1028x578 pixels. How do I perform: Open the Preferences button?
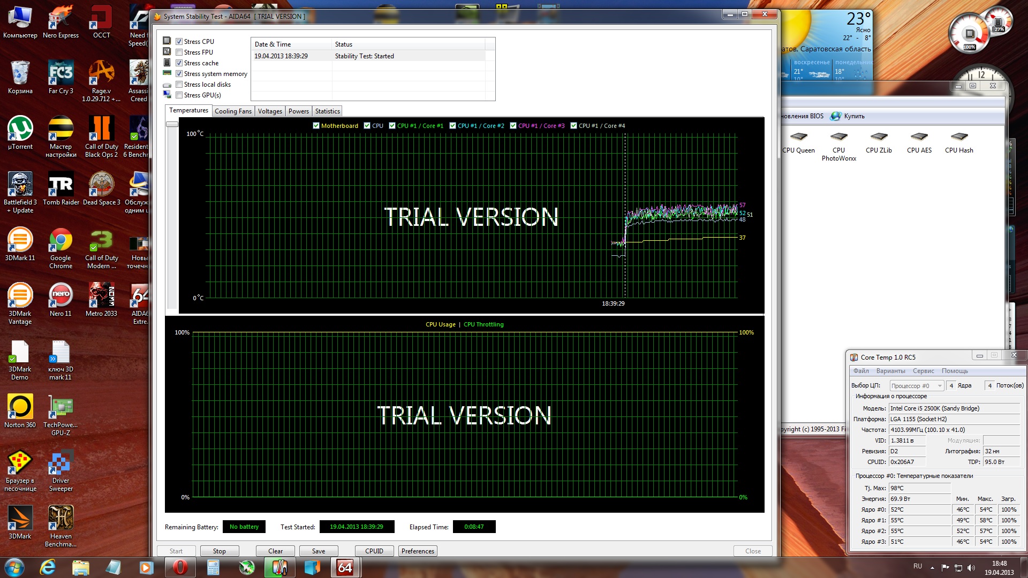pyautogui.click(x=418, y=551)
